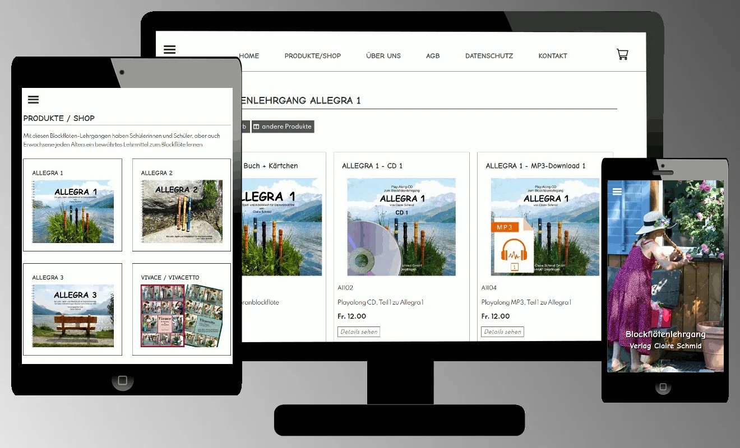The image size is (740, 448).
Task: Open the PRODUKTE/SHOP menu item
Action: coord(312,56)
